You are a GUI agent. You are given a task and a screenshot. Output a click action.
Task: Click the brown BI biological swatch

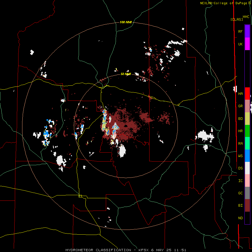click(x=247, y=206)
